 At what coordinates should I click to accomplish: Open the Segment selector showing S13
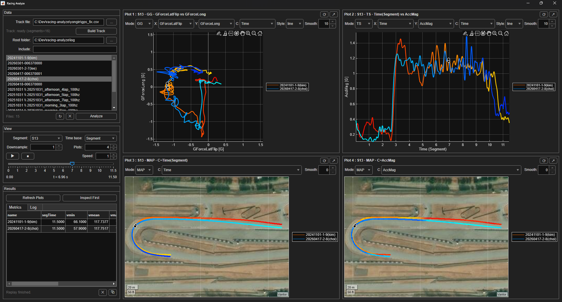[x=46, y=138]
